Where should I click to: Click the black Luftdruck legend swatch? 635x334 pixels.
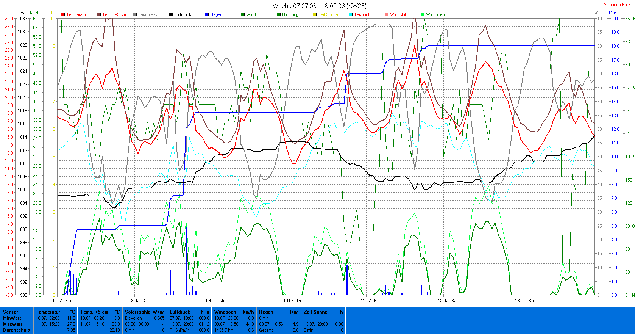tap(171, 14)
